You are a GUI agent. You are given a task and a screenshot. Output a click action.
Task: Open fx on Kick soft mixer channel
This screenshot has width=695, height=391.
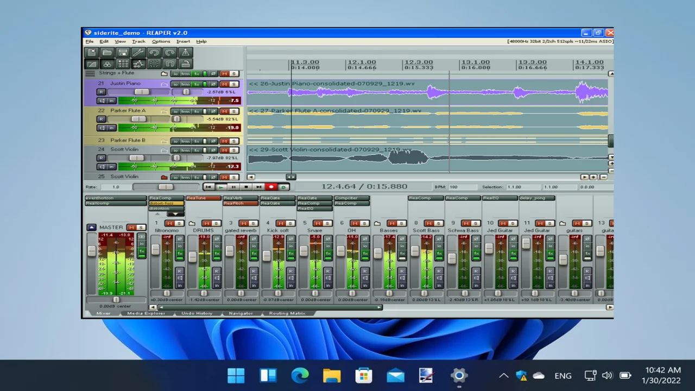click(x=290, y=254)
